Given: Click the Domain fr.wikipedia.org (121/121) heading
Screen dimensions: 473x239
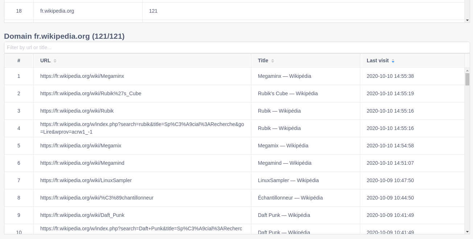Looking at the screenshot, I should [x=64, y=36].
